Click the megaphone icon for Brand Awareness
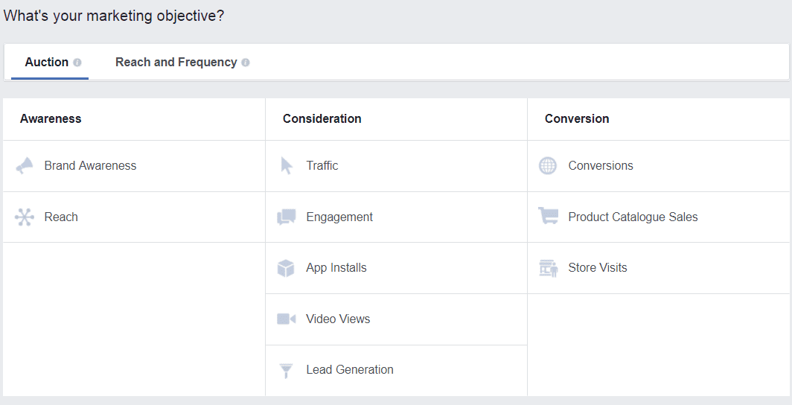The width and height of the screenshot is (792, 405). pos(25,166)
